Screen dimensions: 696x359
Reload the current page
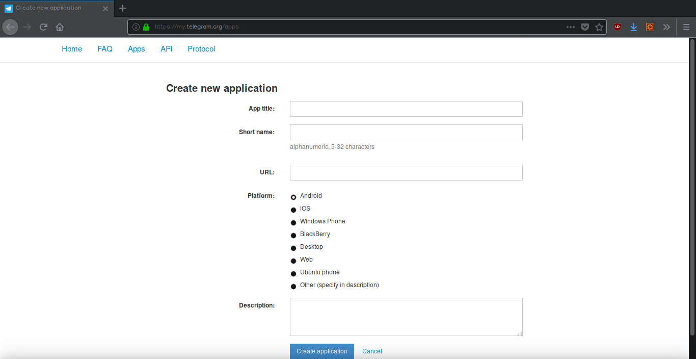click(43, 27)
